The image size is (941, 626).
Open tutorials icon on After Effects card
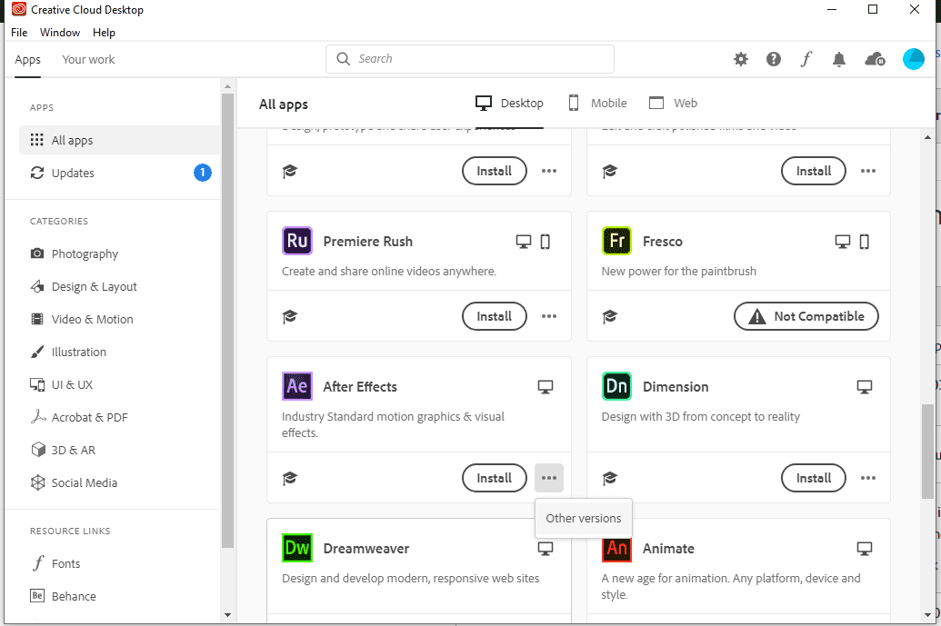tap(290, 478)
